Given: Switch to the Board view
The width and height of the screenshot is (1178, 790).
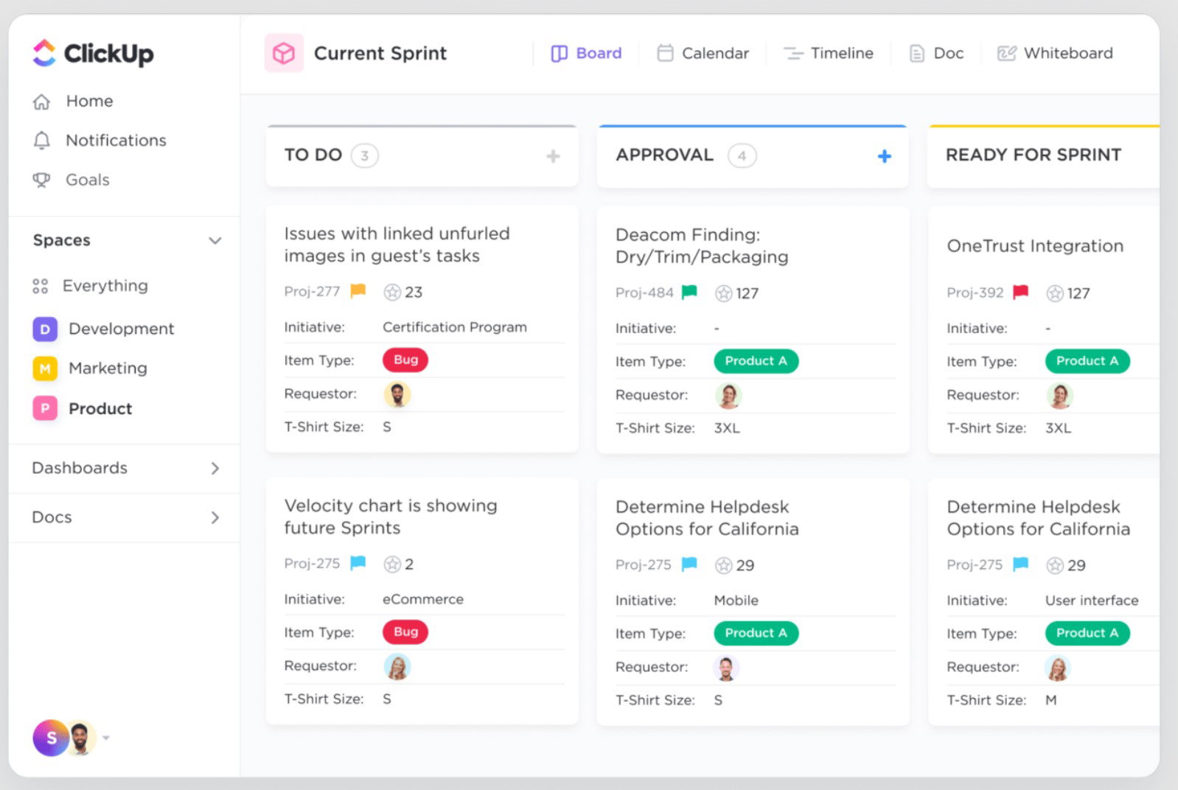Looking at the screenshot, I should pyautogui.click(x=587, y=53).
